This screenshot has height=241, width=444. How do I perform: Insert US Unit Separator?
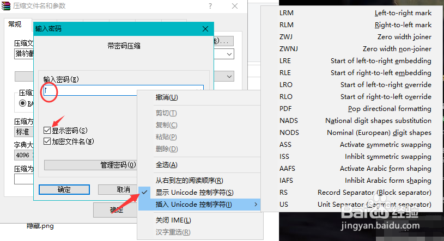[x=352, y=204]
